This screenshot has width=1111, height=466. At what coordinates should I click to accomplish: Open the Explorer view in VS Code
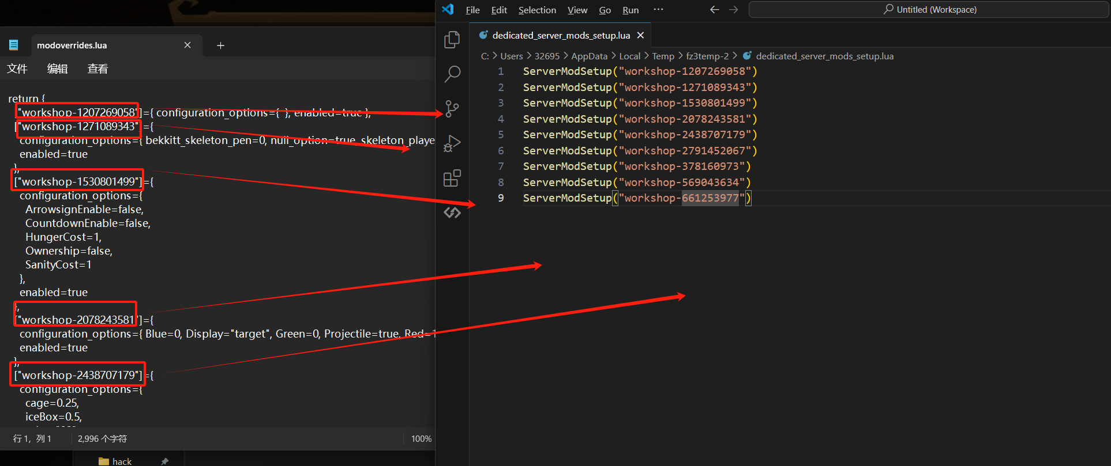(452, 40)
